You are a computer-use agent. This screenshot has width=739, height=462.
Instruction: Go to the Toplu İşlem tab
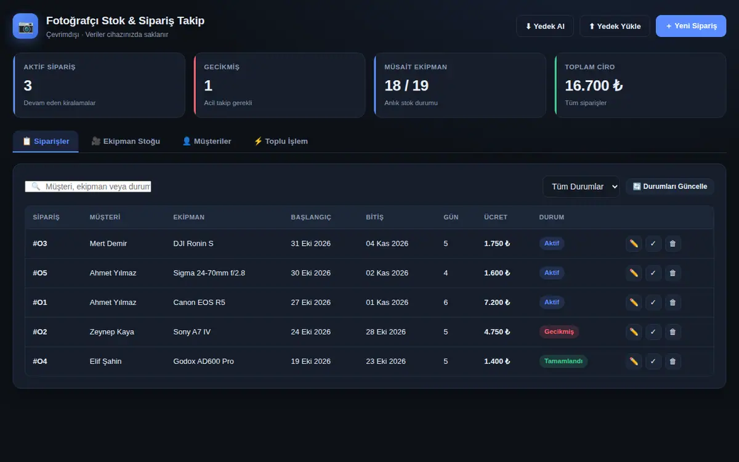(x=281, y=141)
